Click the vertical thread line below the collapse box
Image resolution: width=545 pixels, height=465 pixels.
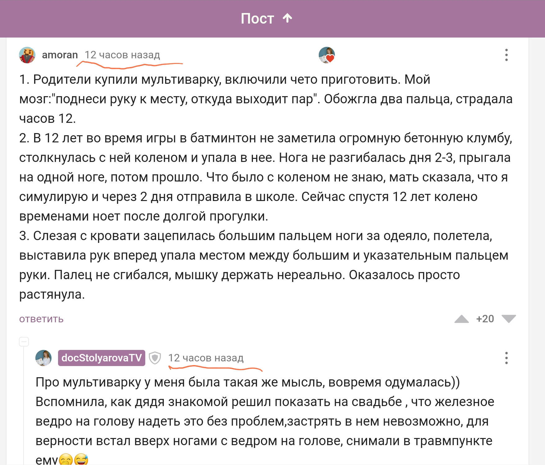click(x=24, y=403)
